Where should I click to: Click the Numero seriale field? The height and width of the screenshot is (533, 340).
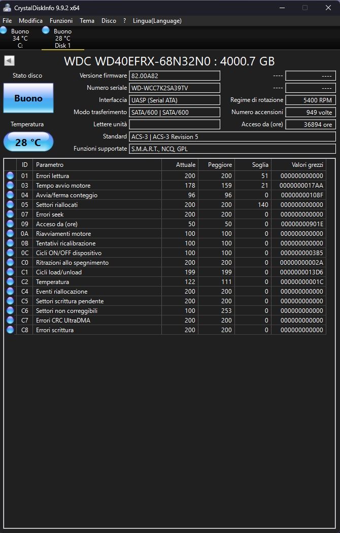click(175, 88)
